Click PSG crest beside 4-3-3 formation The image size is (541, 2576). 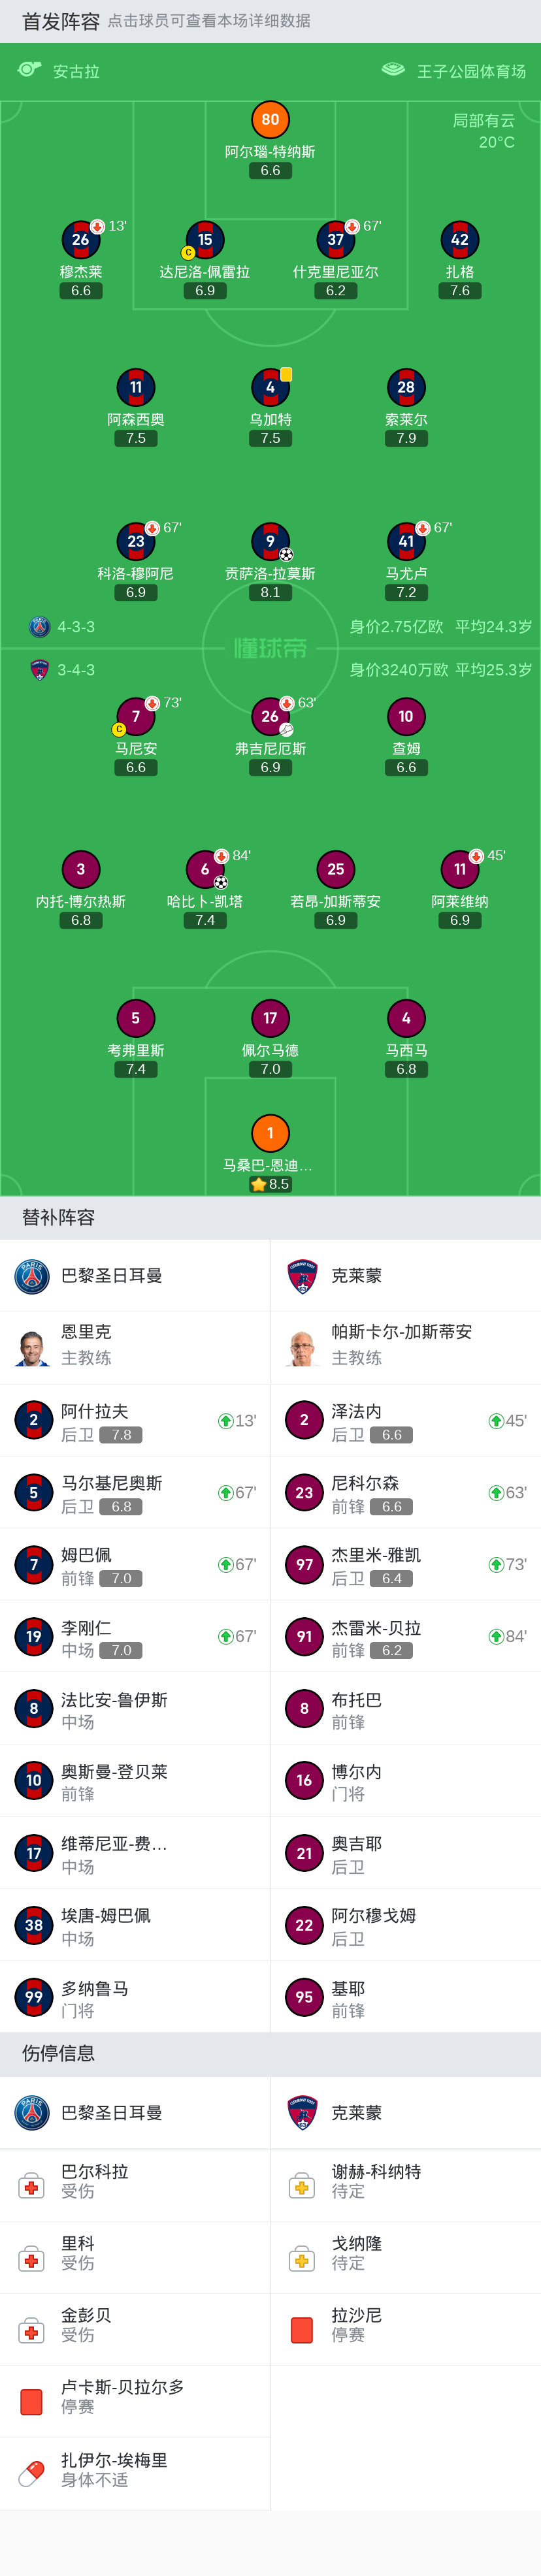39,627
